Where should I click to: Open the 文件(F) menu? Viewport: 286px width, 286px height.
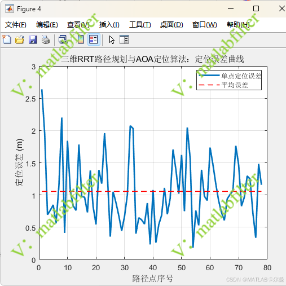[x=16, y=25]
